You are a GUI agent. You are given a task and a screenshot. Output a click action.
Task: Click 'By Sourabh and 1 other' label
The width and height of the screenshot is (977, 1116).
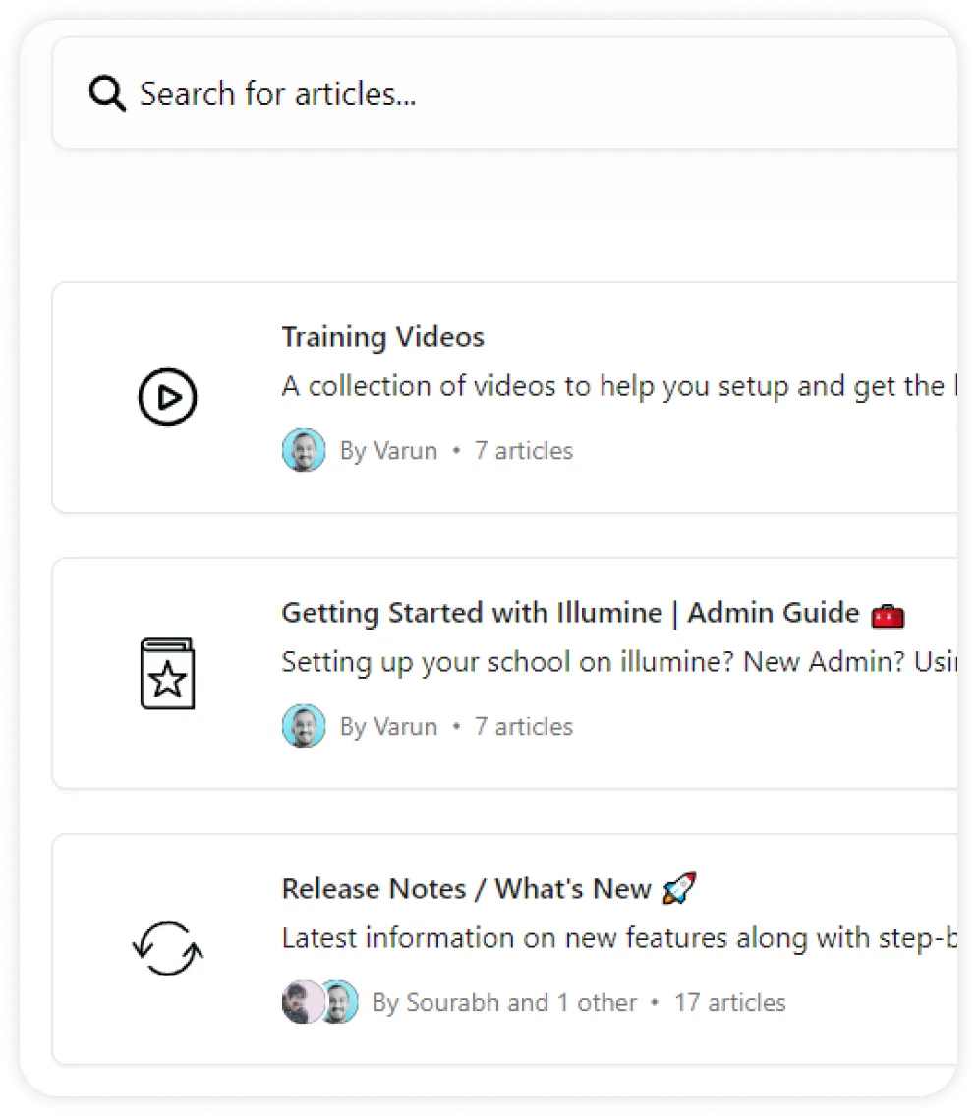click(505, 1002)
